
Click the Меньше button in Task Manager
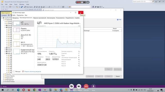(16, 72)
